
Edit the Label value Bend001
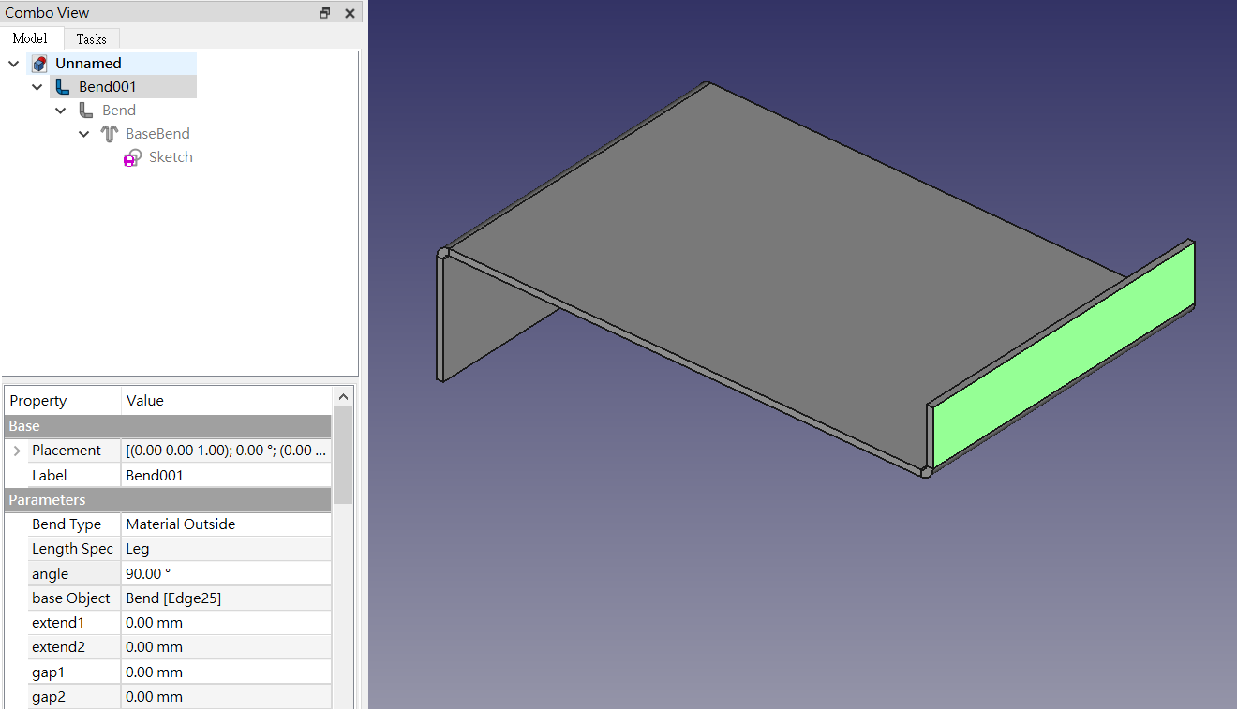coord(227,475)
